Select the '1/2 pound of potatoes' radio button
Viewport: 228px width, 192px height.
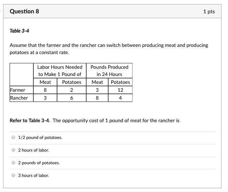(13, 137)
